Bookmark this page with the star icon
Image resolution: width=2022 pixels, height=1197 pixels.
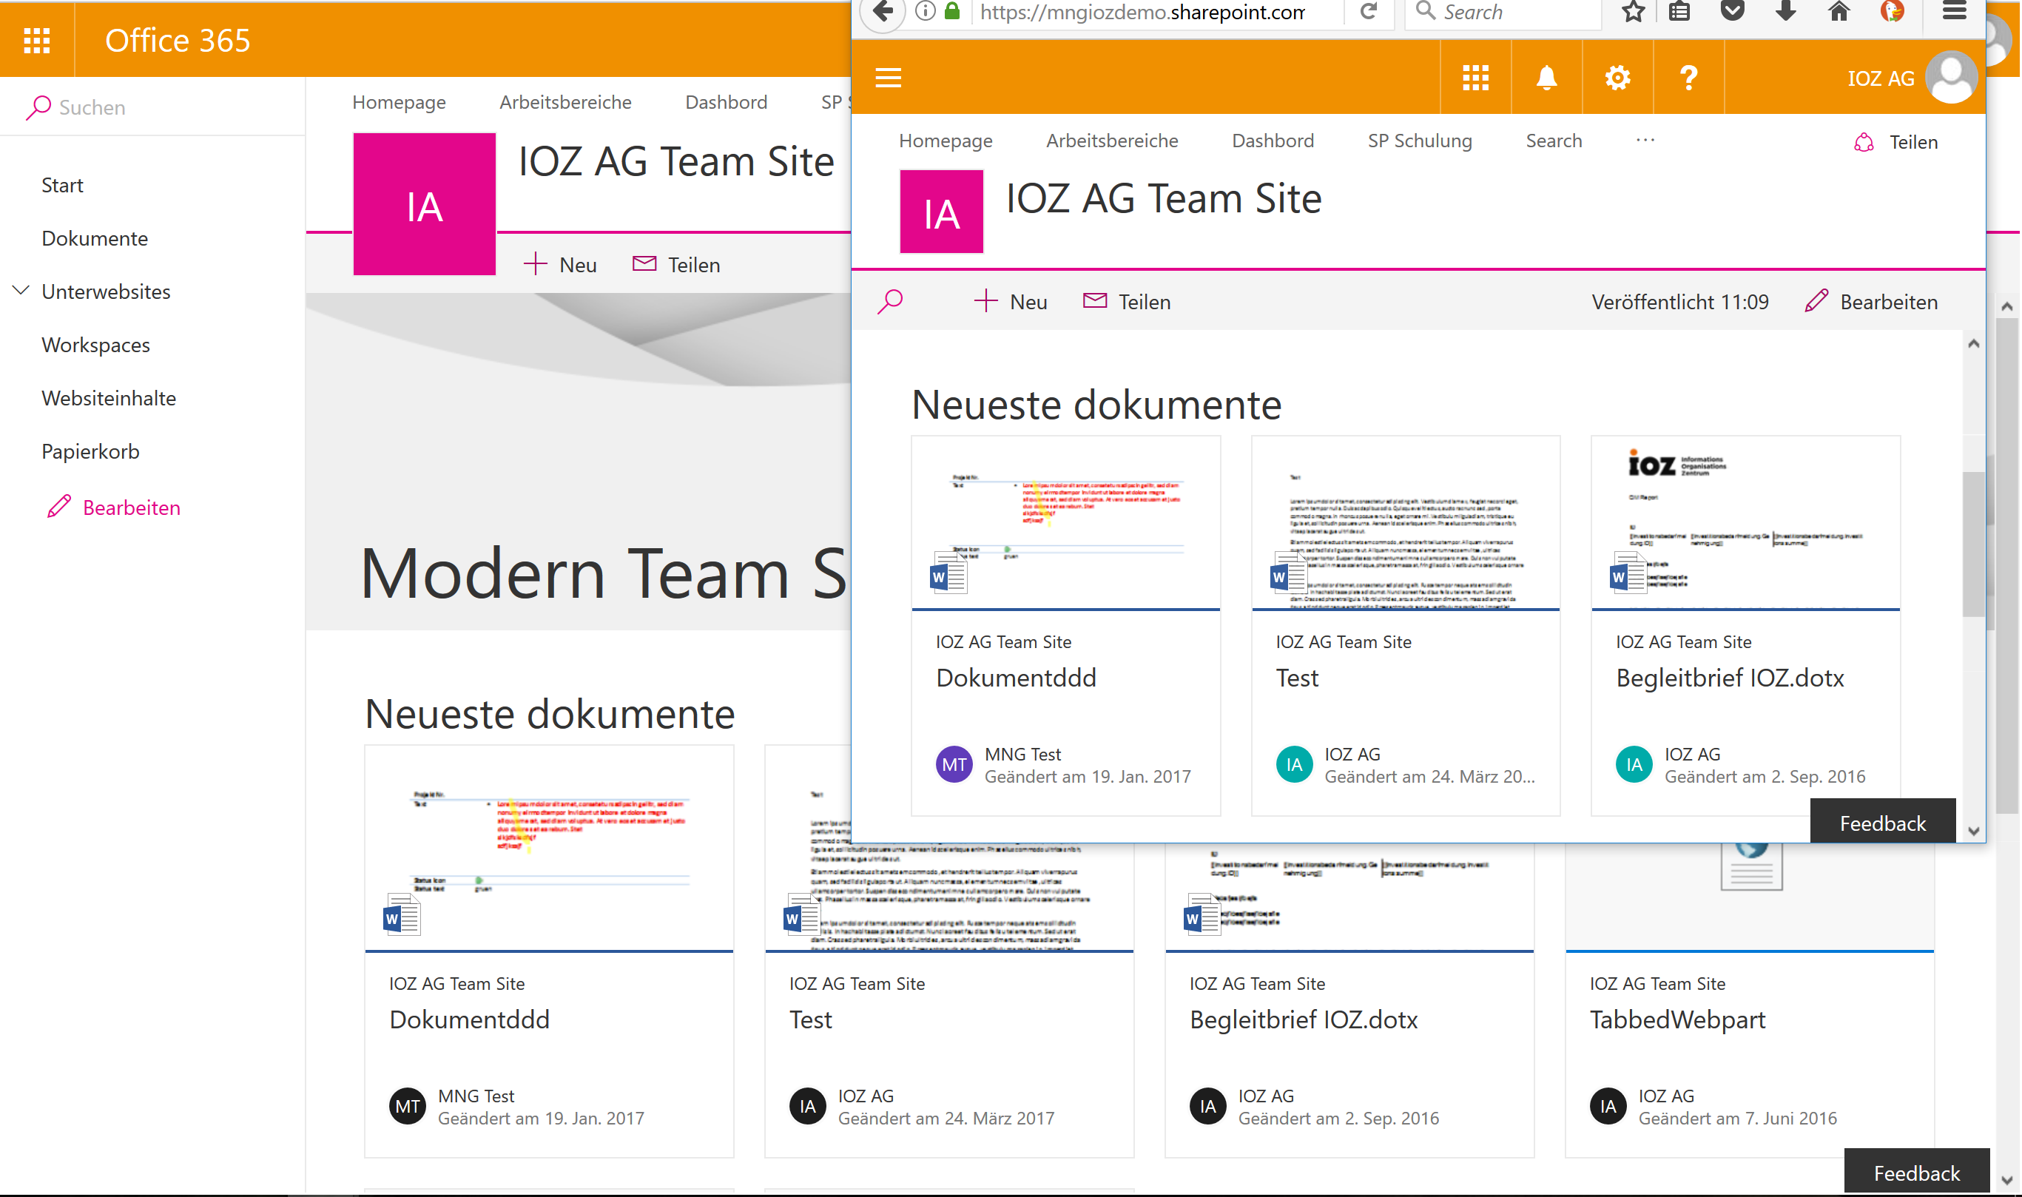tap(1634, 11)
